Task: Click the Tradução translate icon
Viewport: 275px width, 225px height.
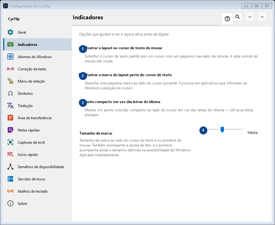Action: [x=10, y=106]
